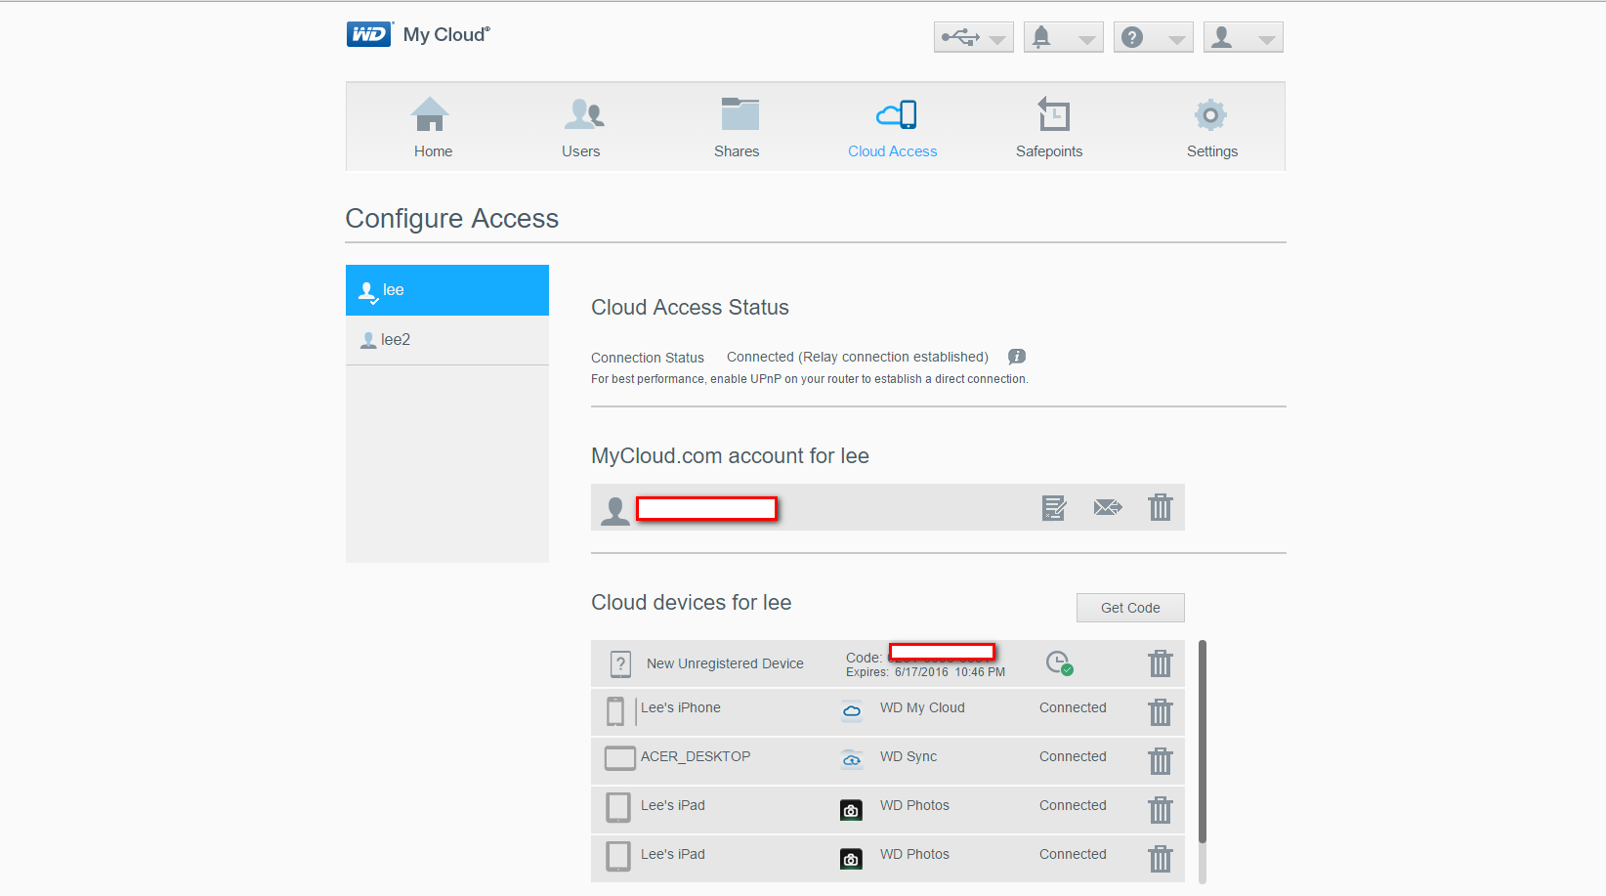Click the extend expiration clock icon
The height and width of the screenshot is (896, 1606).
1059,663
